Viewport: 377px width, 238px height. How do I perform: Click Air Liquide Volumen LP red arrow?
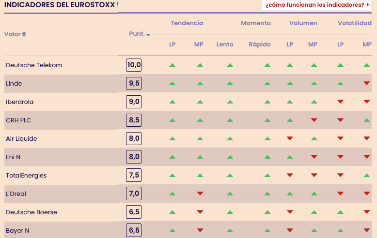point(290,138)
